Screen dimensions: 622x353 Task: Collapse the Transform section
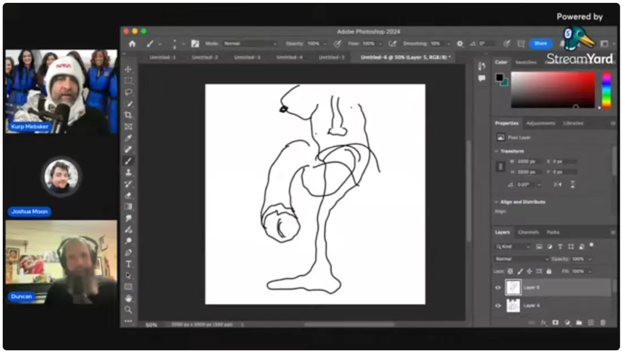click(496, 151)
